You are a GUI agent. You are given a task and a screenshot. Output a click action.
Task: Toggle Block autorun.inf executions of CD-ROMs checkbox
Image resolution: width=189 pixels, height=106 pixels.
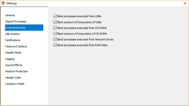(55, 33)
